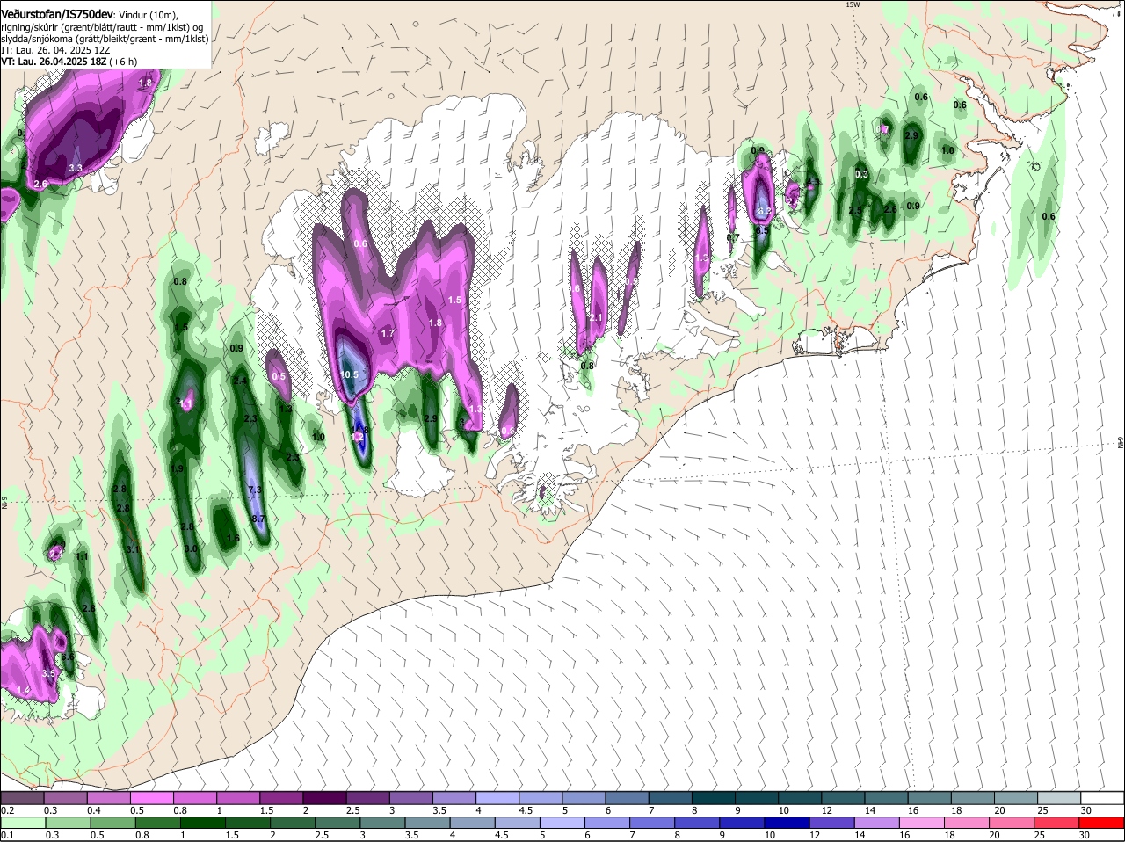
Task: Select pink bottom legend swatch 16–18
Action: click(924, 824)
